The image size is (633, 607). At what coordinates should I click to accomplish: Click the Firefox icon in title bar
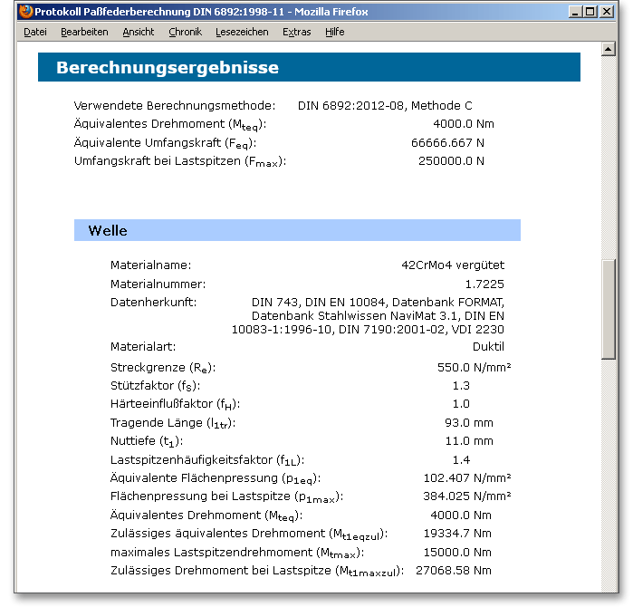coord(25,12)
